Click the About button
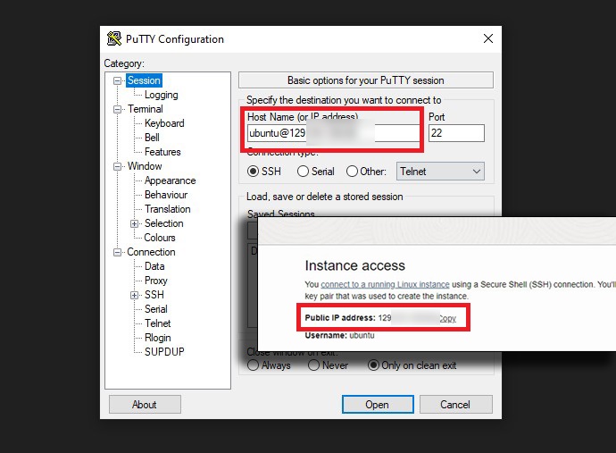Screen dimensions: 616x453 145,405
